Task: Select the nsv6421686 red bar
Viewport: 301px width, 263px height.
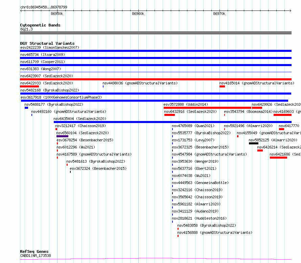Action: pyautogui.click(x=278, y=158)
